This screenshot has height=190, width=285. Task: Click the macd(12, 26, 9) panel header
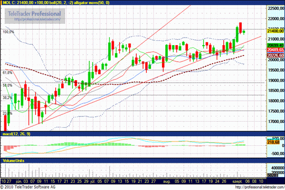pyautogui.click(x=16, y=135)
